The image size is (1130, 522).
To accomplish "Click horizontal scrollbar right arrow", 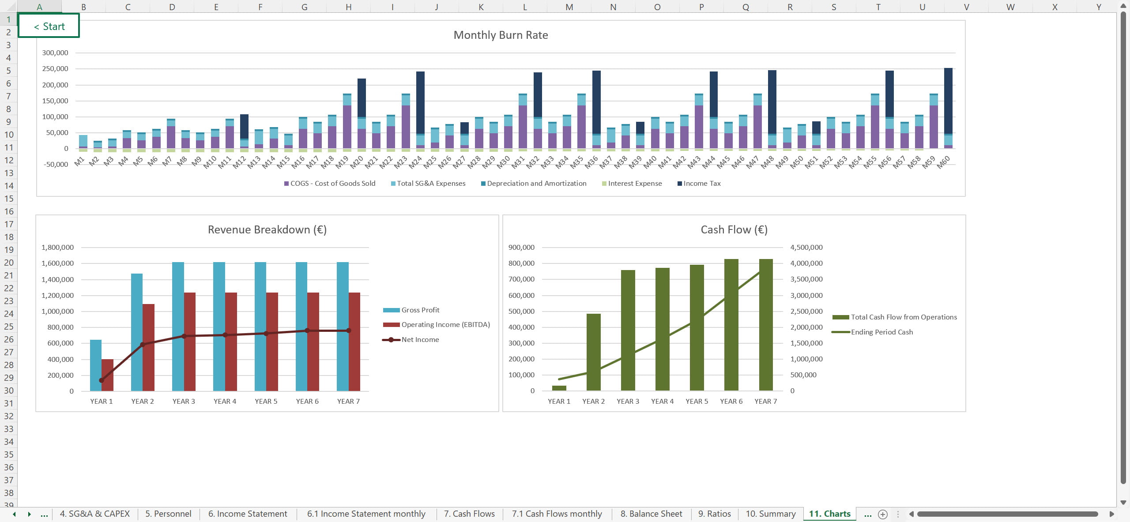I will pyautogui.click(x=1111, y=514).
